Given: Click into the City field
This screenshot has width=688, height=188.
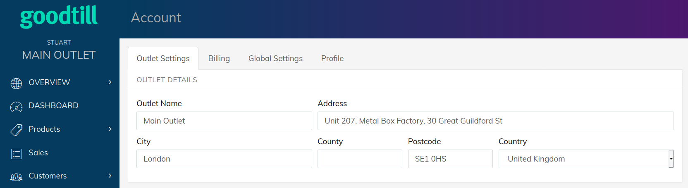Looking at the screenshot, I should tap(224, 159).
